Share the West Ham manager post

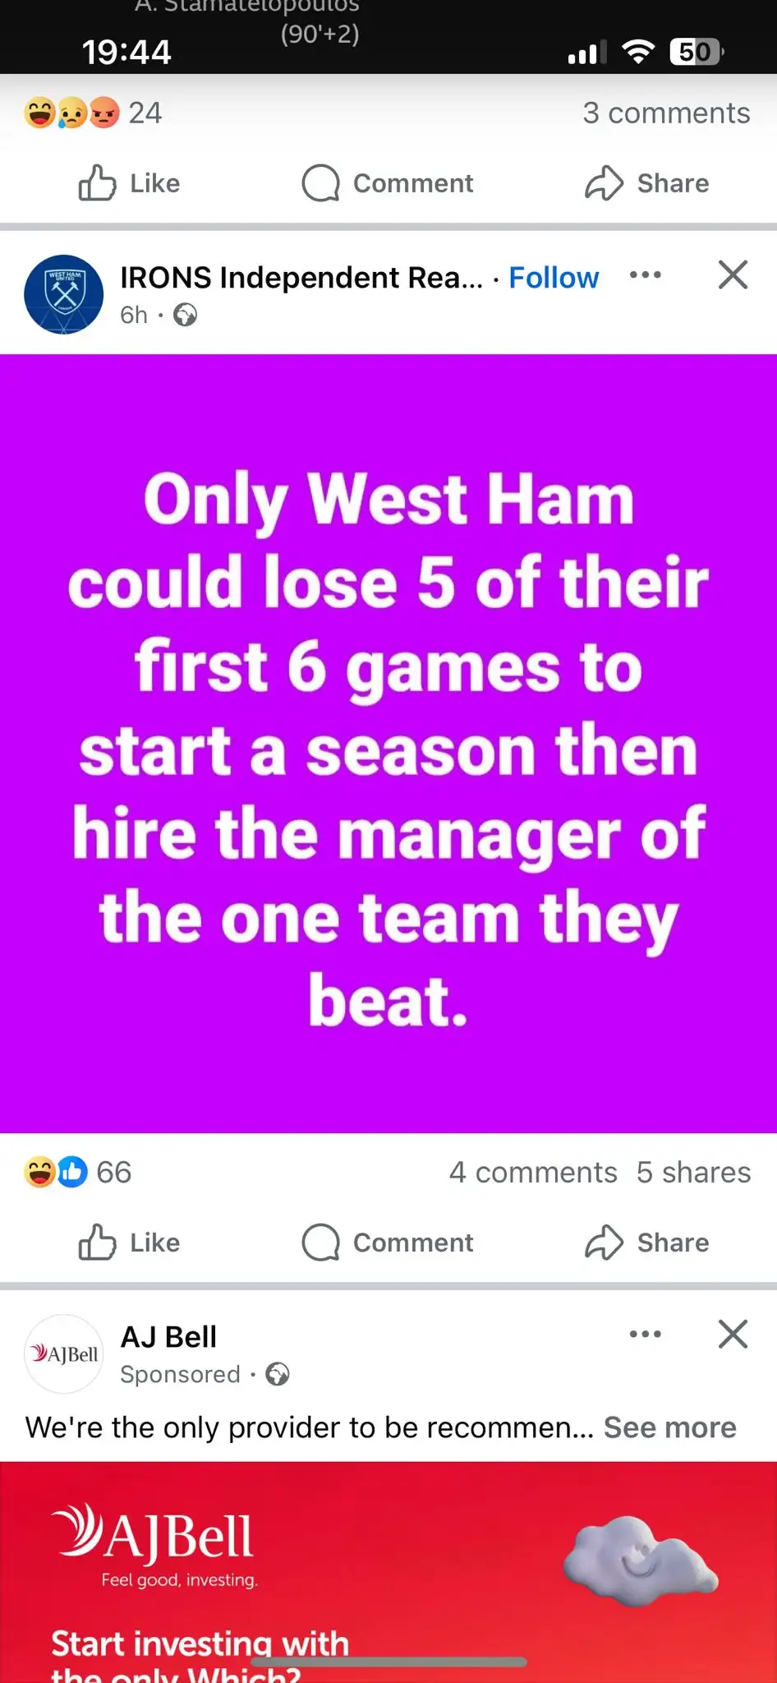tap(646, 1242)
